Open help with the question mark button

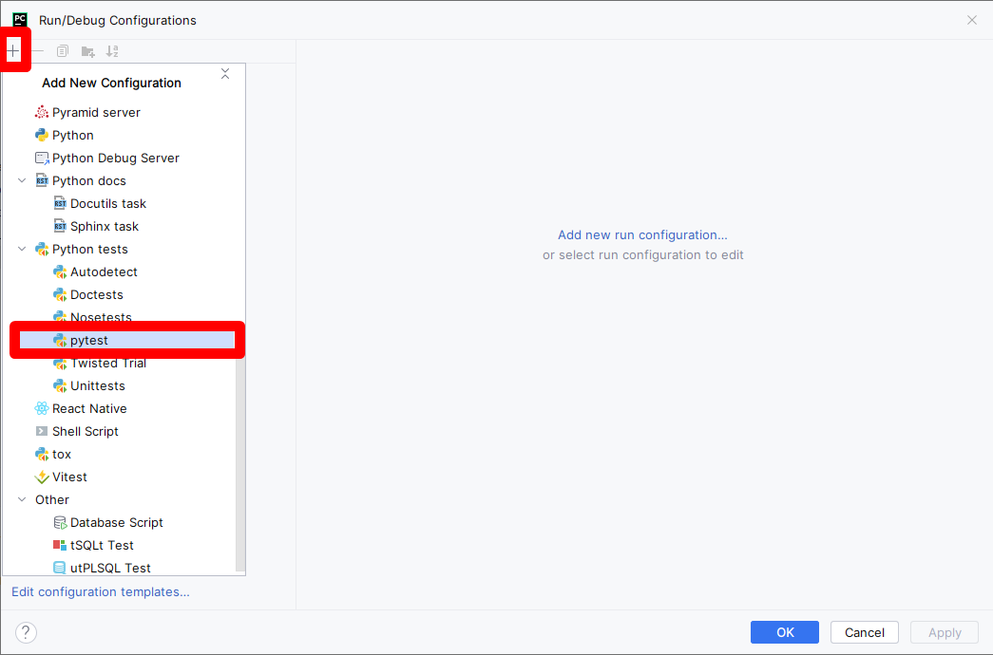26,632
